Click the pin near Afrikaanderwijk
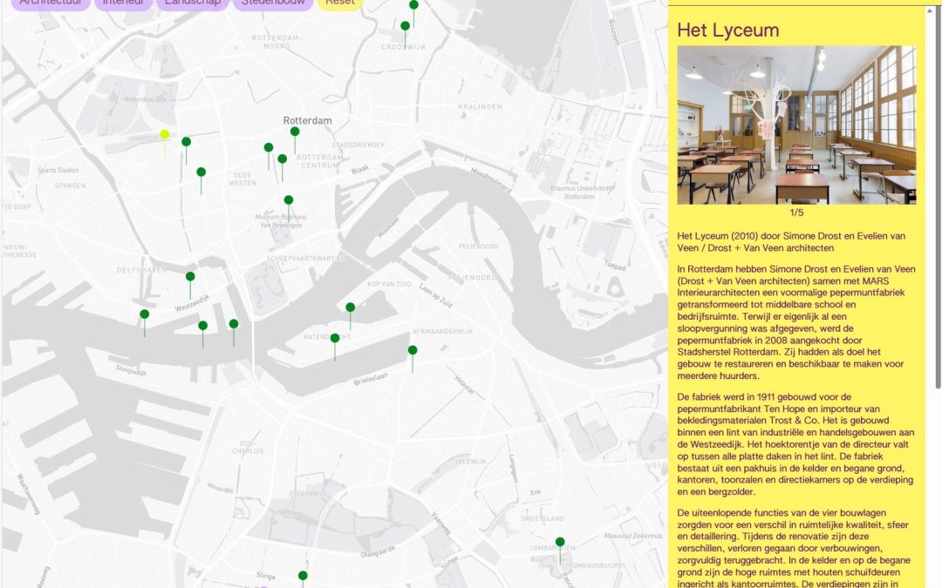Viewport: 942px width, 588px height. tap(413, 351)
